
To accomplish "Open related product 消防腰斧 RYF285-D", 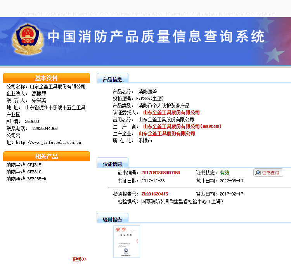I will coord(26,179).
